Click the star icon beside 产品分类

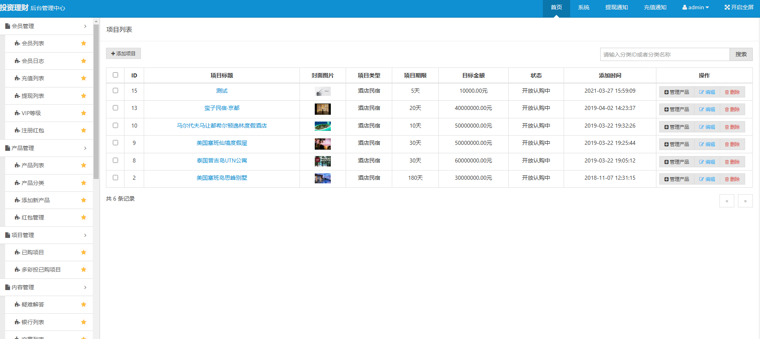(84, 183)
